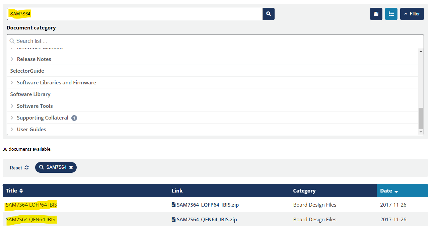
Task: Click the category list scrollbar thumb
Action: [421, 119]
